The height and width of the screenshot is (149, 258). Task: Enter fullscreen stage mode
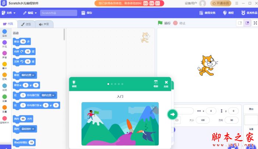pos(255,23)
